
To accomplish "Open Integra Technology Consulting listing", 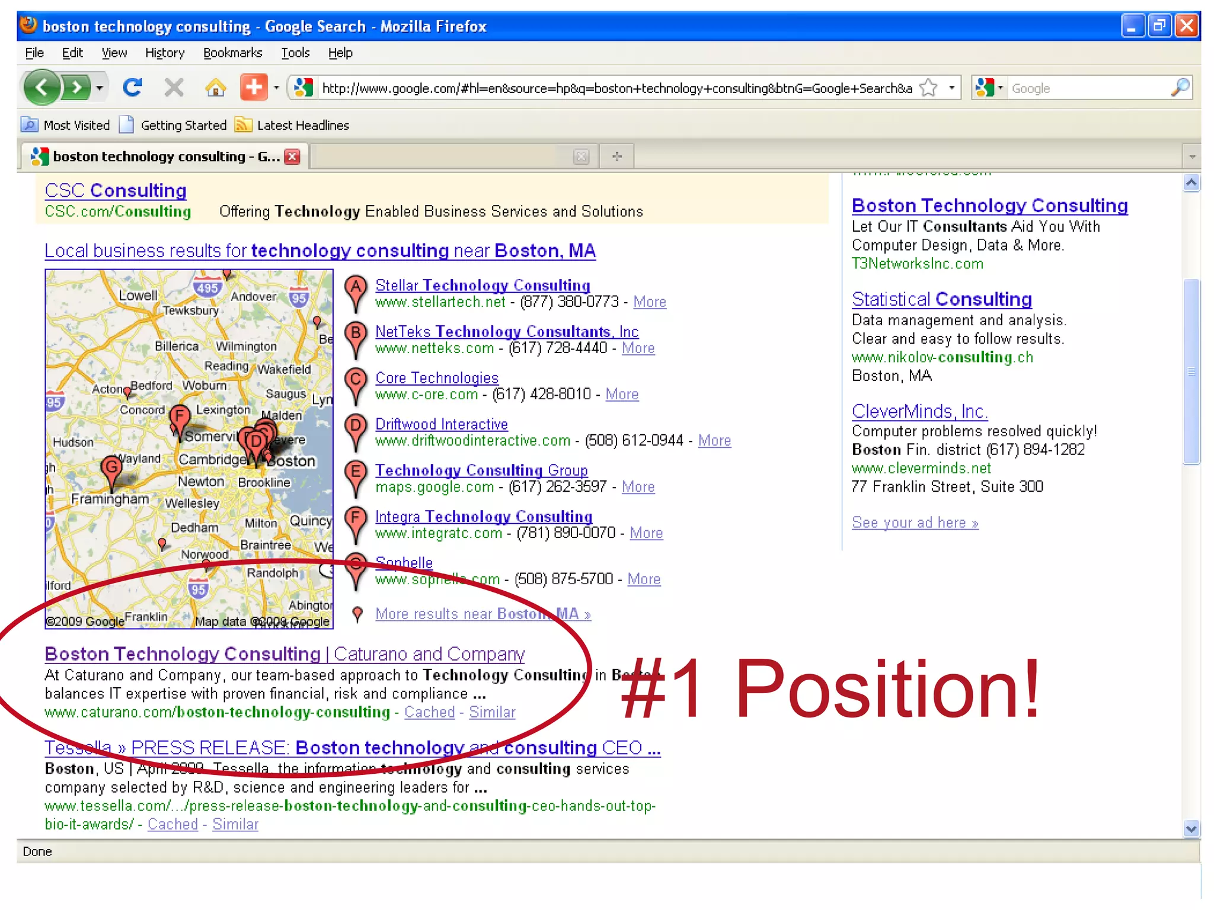I will point(484,516).
